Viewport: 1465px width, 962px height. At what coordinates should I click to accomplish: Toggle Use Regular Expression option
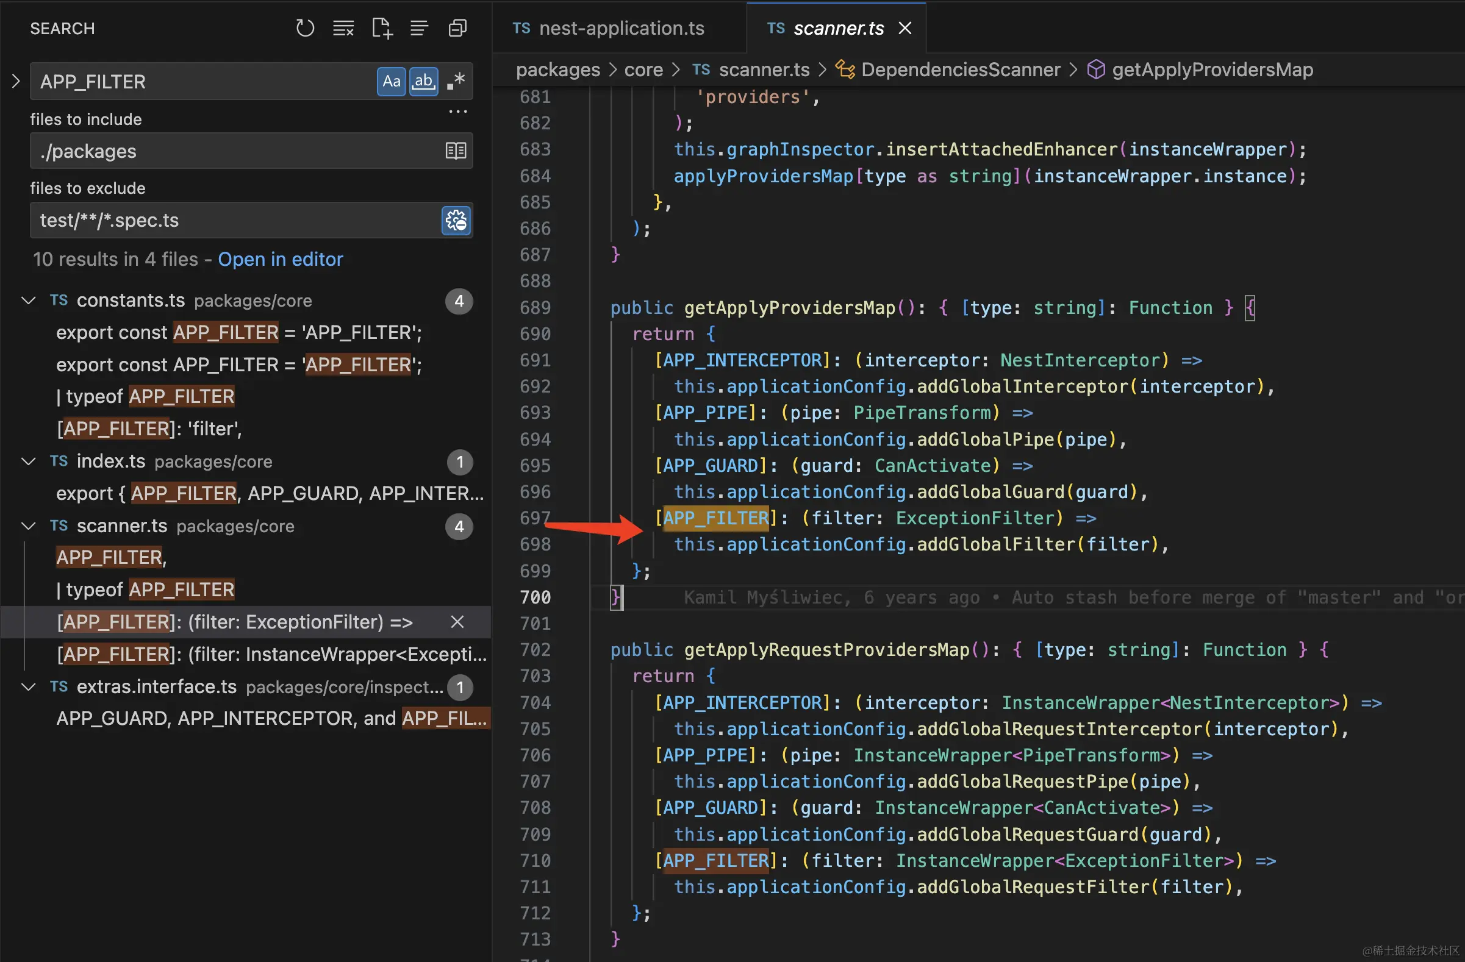click(456, 81)
